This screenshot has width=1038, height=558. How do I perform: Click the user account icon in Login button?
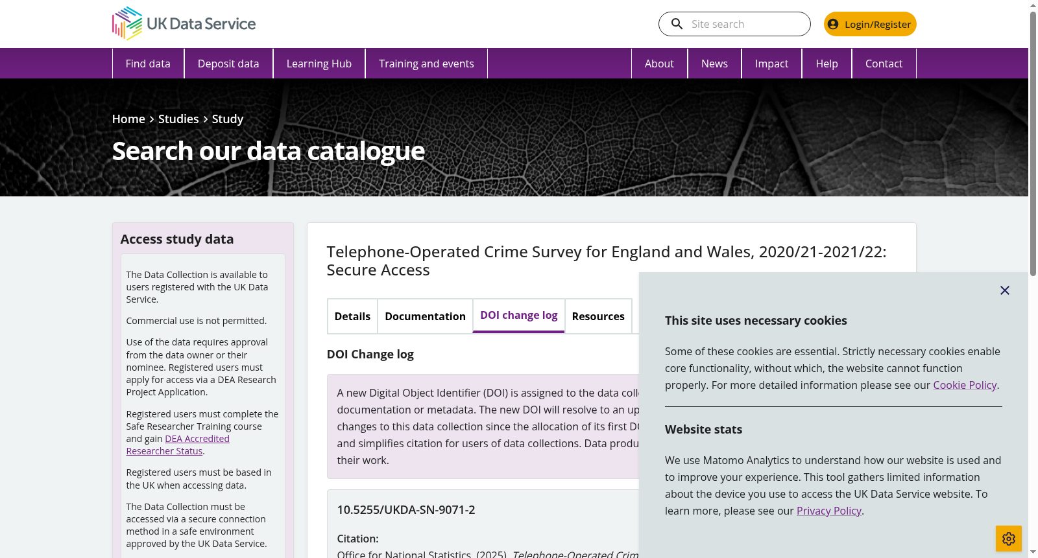click(833, 24)
